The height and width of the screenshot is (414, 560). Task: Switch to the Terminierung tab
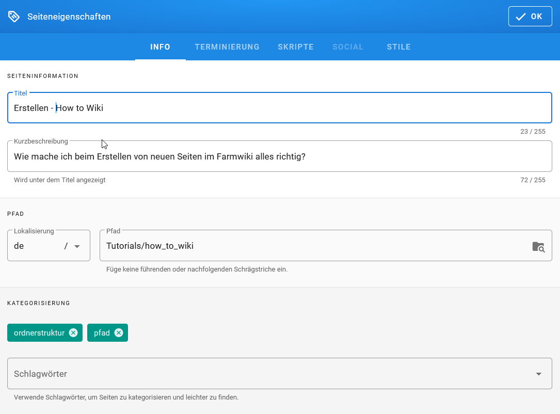tap(227, 47)
